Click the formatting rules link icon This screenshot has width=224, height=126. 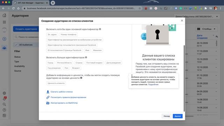(48, 97)
